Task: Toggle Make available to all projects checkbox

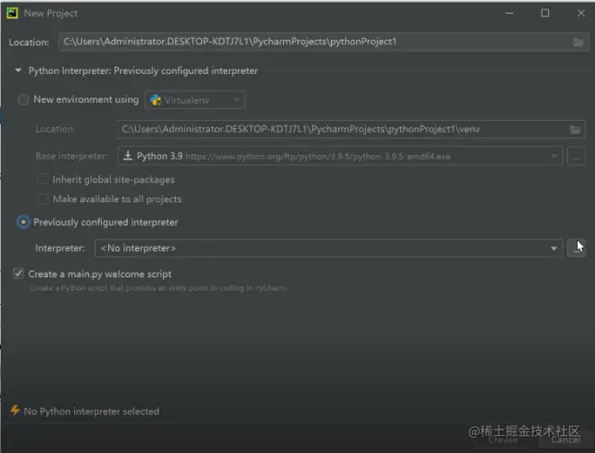Action: pyautogui.click(x=42, y=199)
